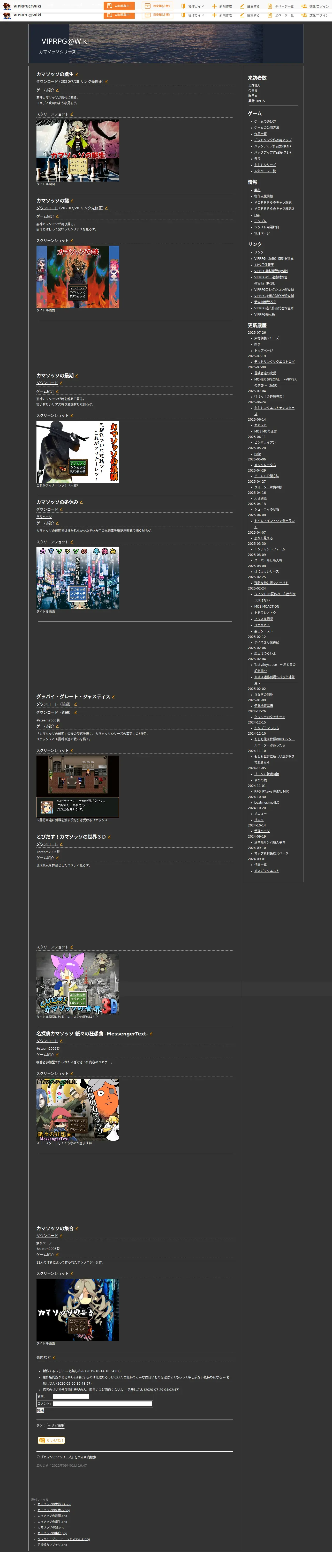Open VIPRPGコレクション@Wiki sidebar link
Screen dimensions: 332x1552
[274, 290]
